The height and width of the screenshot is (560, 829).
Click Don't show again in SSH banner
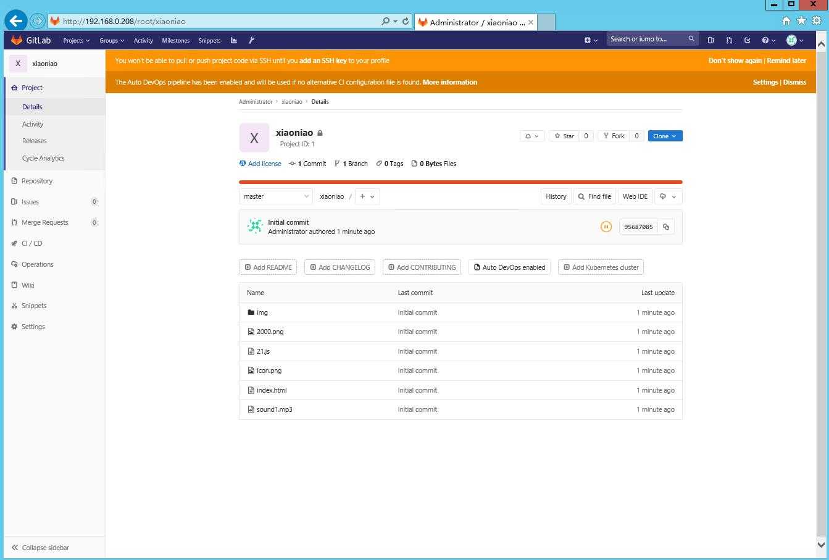735,61
